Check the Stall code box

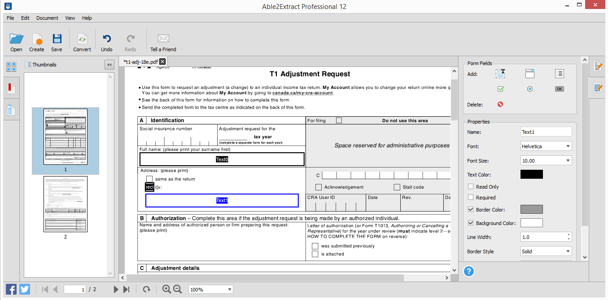click(x=397, y=187)
